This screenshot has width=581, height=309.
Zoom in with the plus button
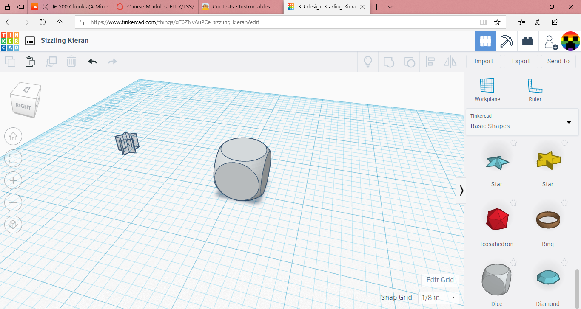point(13,180)
